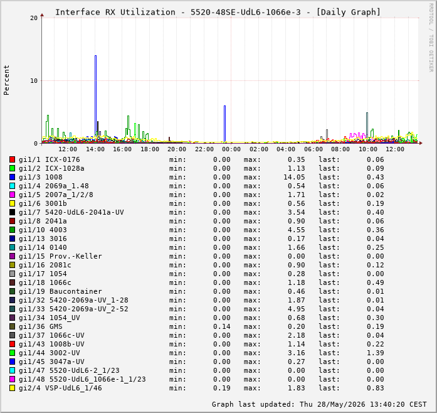Viewport: 437px width, 413px height.
Task: Pick the black swatch for gi1/7 5420-UdL6-2041a-UV
Action: click(x=12, y=212)
